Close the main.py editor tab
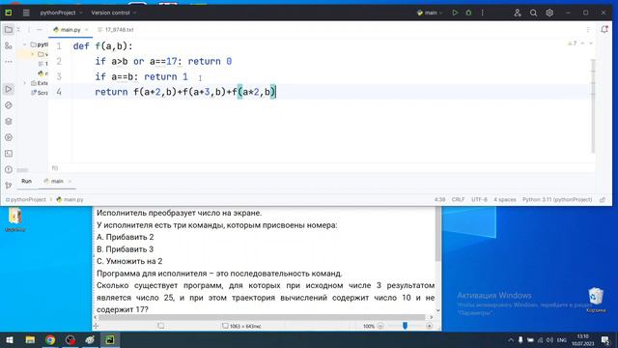618x348 pixels. 86,30
